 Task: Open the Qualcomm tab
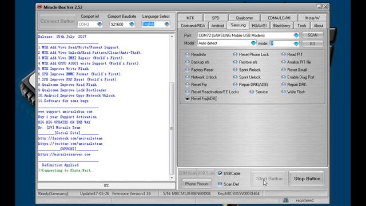[244, 18]
